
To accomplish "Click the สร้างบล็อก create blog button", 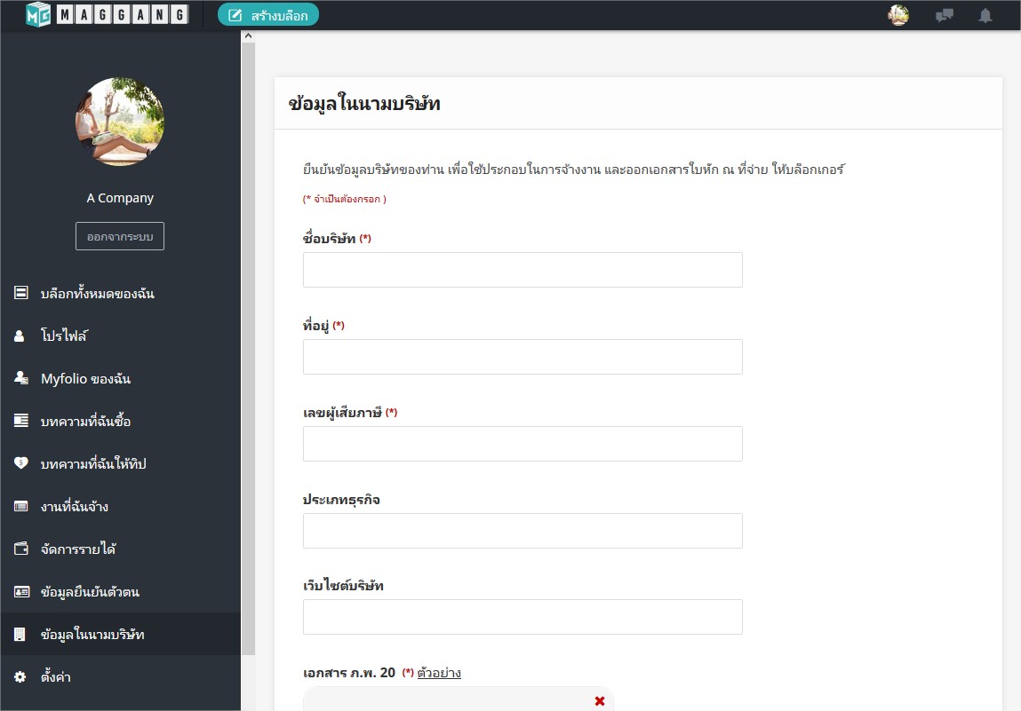I will 268,15.
